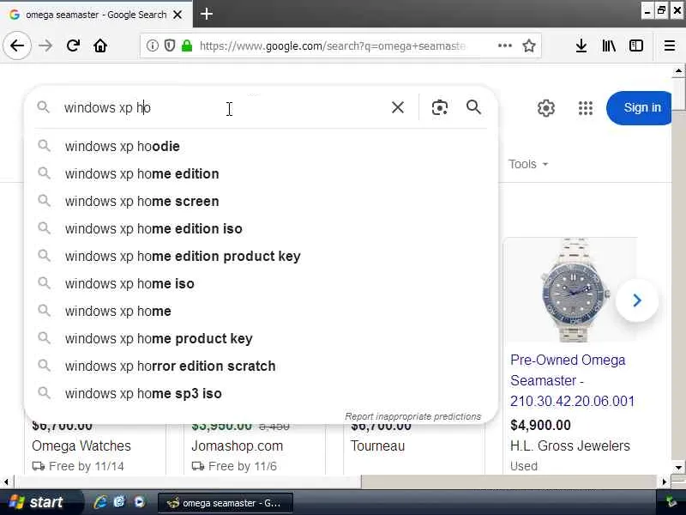The width and height of the screenshot is (686, 515).
Task: Click the vertical scrollbar down arrow
Action: [x=678, y=467]
